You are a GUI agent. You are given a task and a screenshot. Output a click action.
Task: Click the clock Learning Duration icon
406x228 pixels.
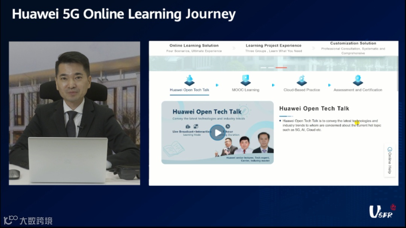(227, 126)
